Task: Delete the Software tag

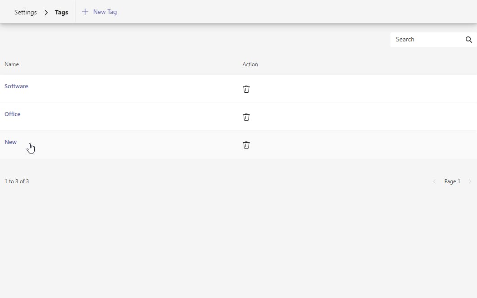Action: pos(246,89)
